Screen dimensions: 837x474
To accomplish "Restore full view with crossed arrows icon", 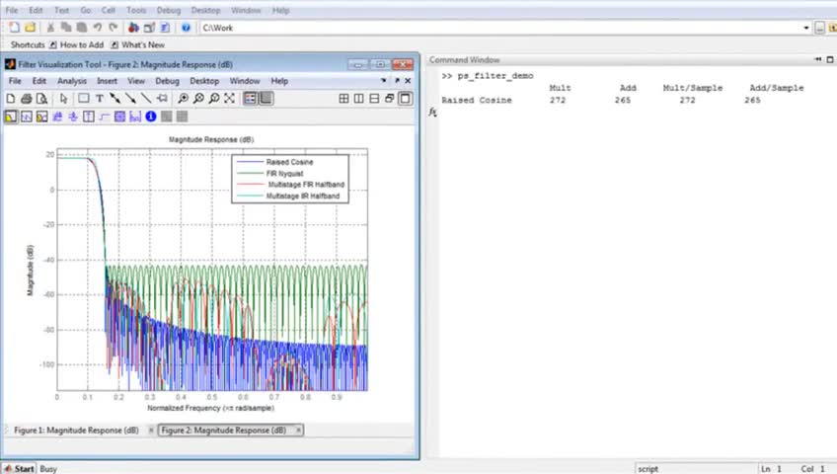I will coord(230,98).
